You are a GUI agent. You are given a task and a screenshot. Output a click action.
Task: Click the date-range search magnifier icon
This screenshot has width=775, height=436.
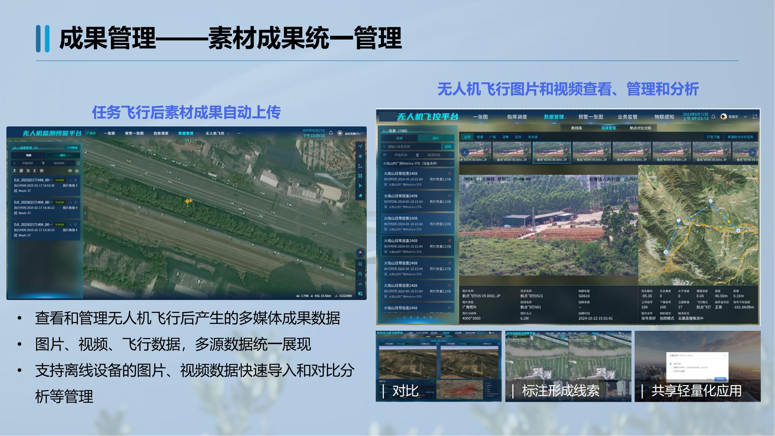tap(78, 163)
